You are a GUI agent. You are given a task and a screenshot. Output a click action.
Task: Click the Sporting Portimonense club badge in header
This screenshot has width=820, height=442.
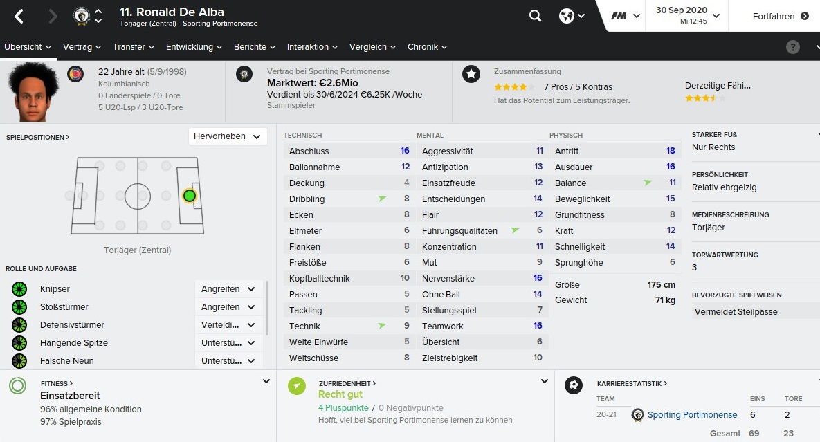[82, 16]
